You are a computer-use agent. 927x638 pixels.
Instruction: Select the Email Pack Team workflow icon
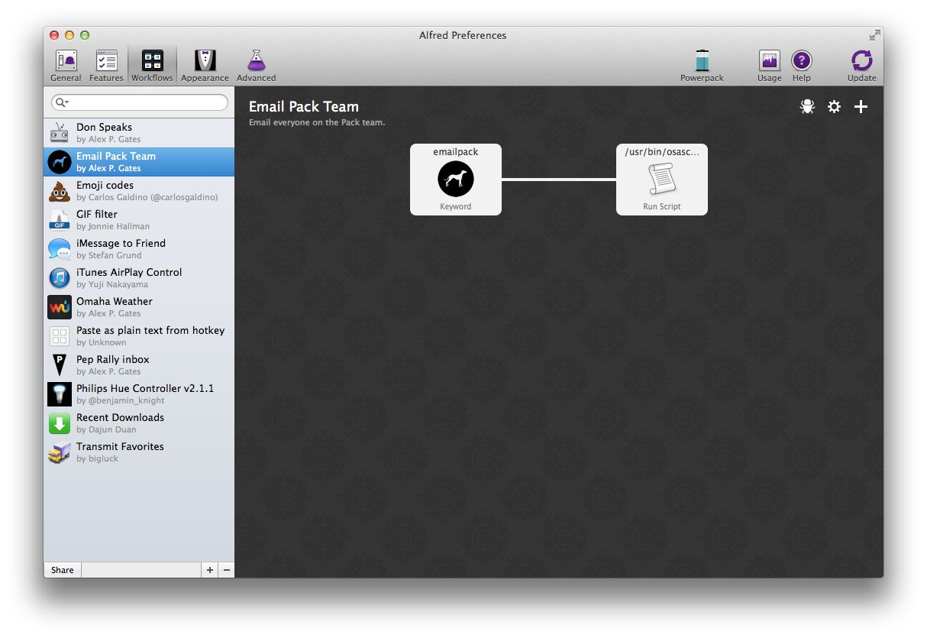tap(60, 162)
